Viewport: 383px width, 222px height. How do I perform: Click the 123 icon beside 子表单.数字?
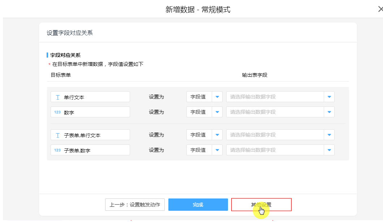coord(57,150)
